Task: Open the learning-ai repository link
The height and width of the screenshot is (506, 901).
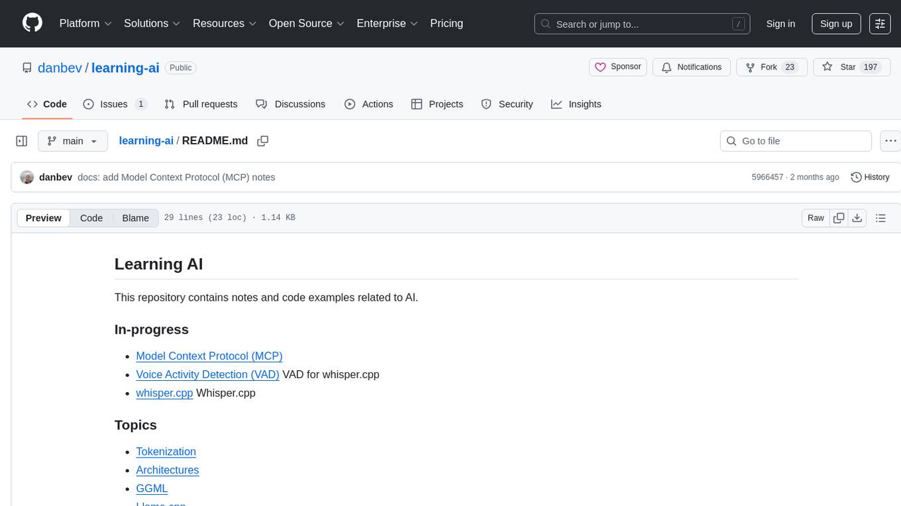Action: coord(125,68)
